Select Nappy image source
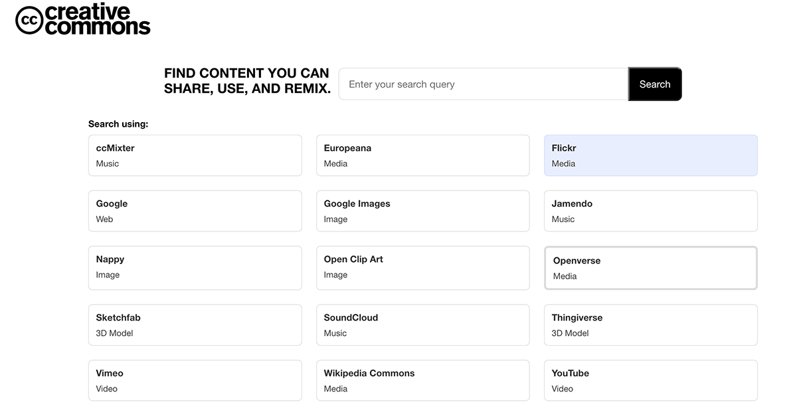Screen dimensions: 797x418 pyautogui.click(x=195, y=267)
